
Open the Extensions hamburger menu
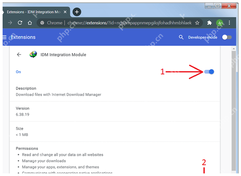pos(4,37)
